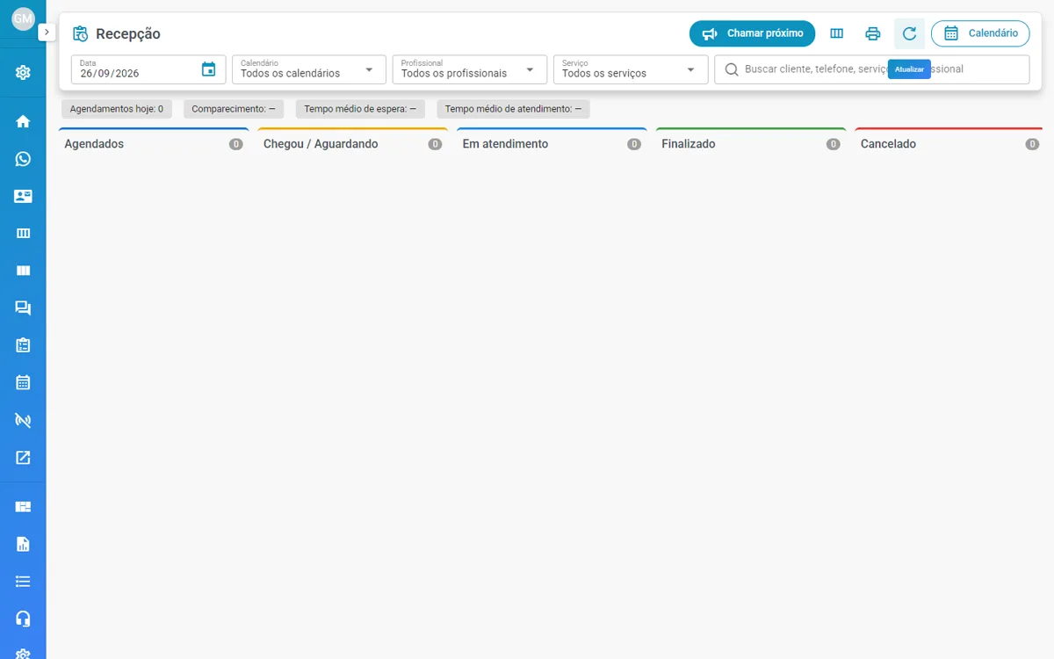The height and width of the screenshot is (659, 1054).
Task: Click the Em atendimento count badge
Action: [634, 144]
